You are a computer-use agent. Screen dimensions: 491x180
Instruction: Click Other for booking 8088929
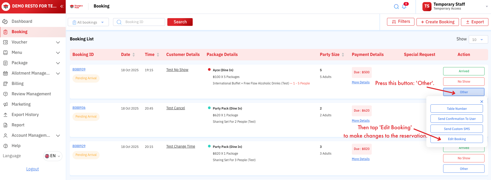[464, 169]
